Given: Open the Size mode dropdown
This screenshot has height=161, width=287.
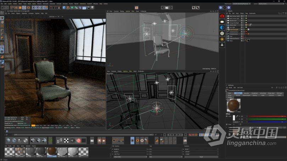Looking at the screenshot, I should click(x=165, y=157).
